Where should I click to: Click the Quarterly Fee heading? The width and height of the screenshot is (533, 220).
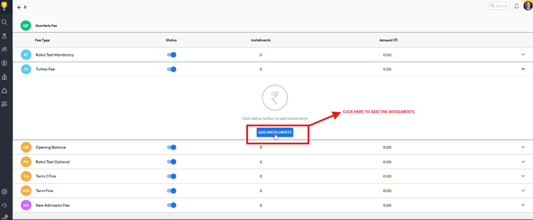tap(46, 26)
